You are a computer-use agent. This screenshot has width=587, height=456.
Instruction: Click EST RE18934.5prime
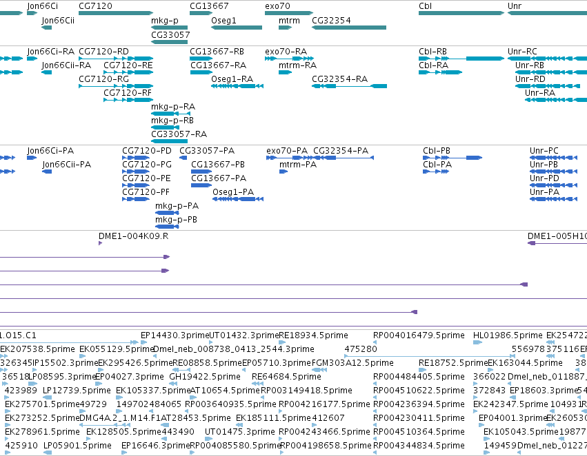(x=283, y=342)
